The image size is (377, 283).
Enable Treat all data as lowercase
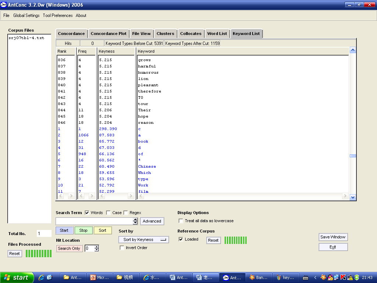[181, 221]
